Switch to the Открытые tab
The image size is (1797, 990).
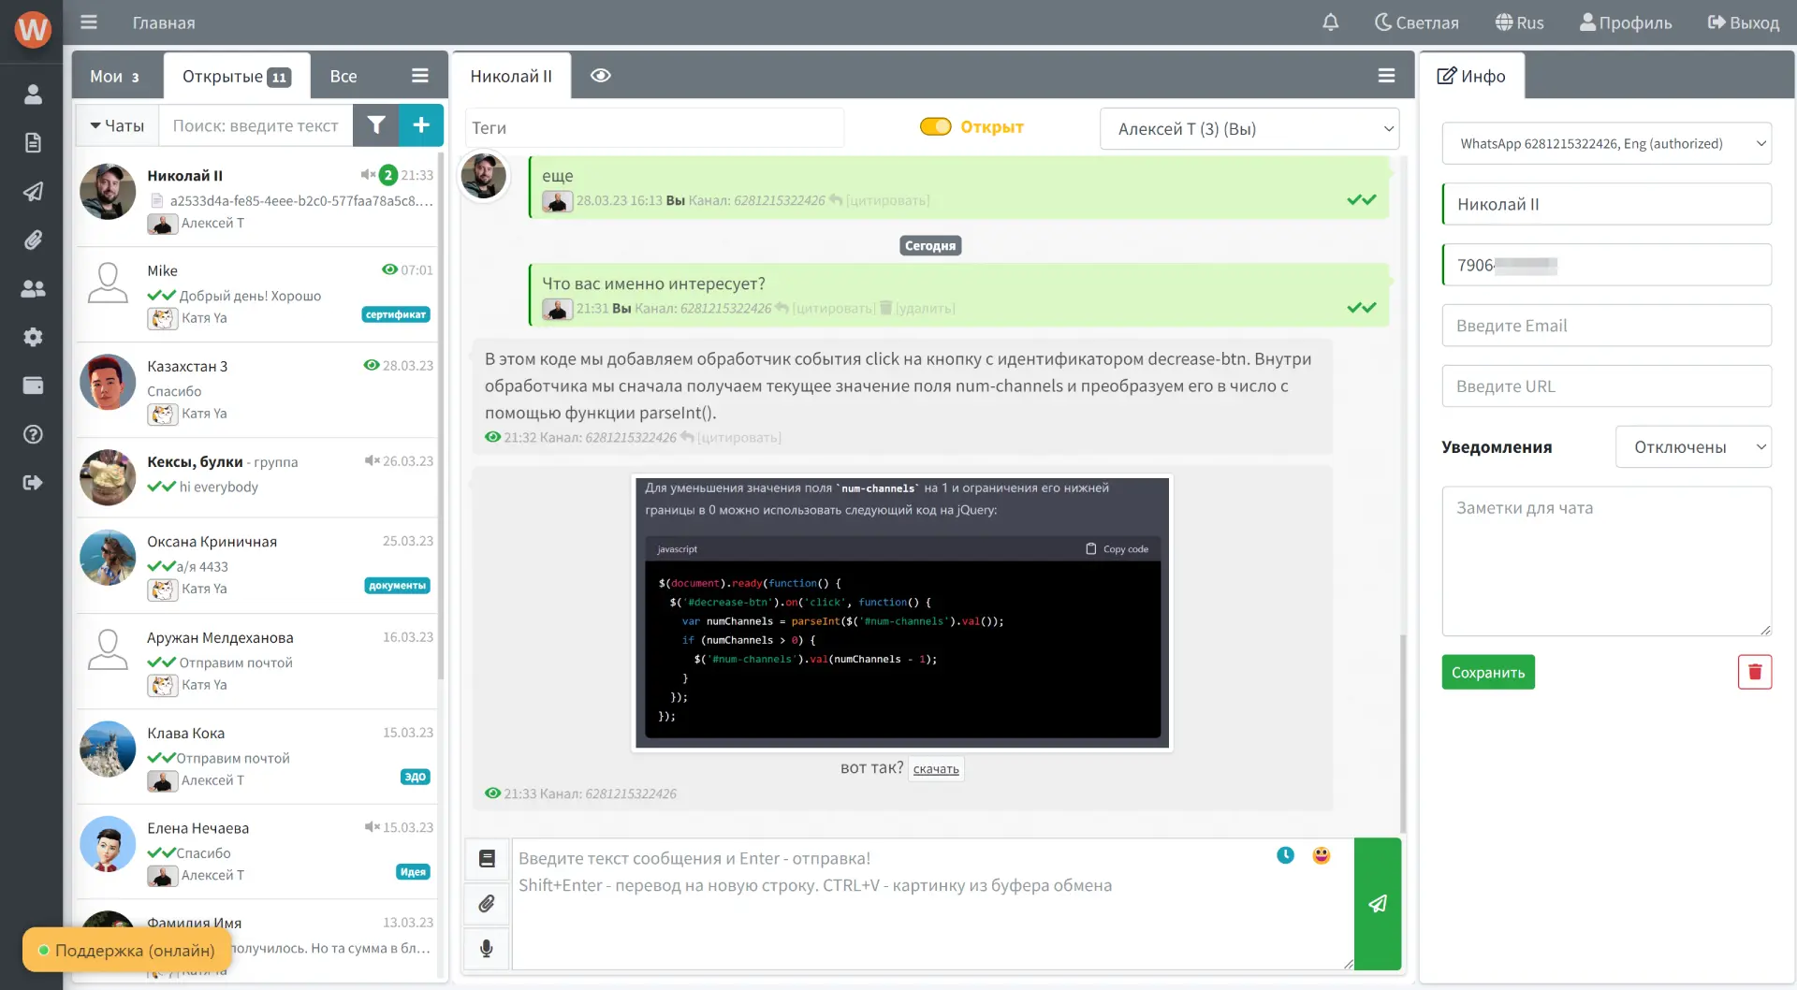(236, 77)
